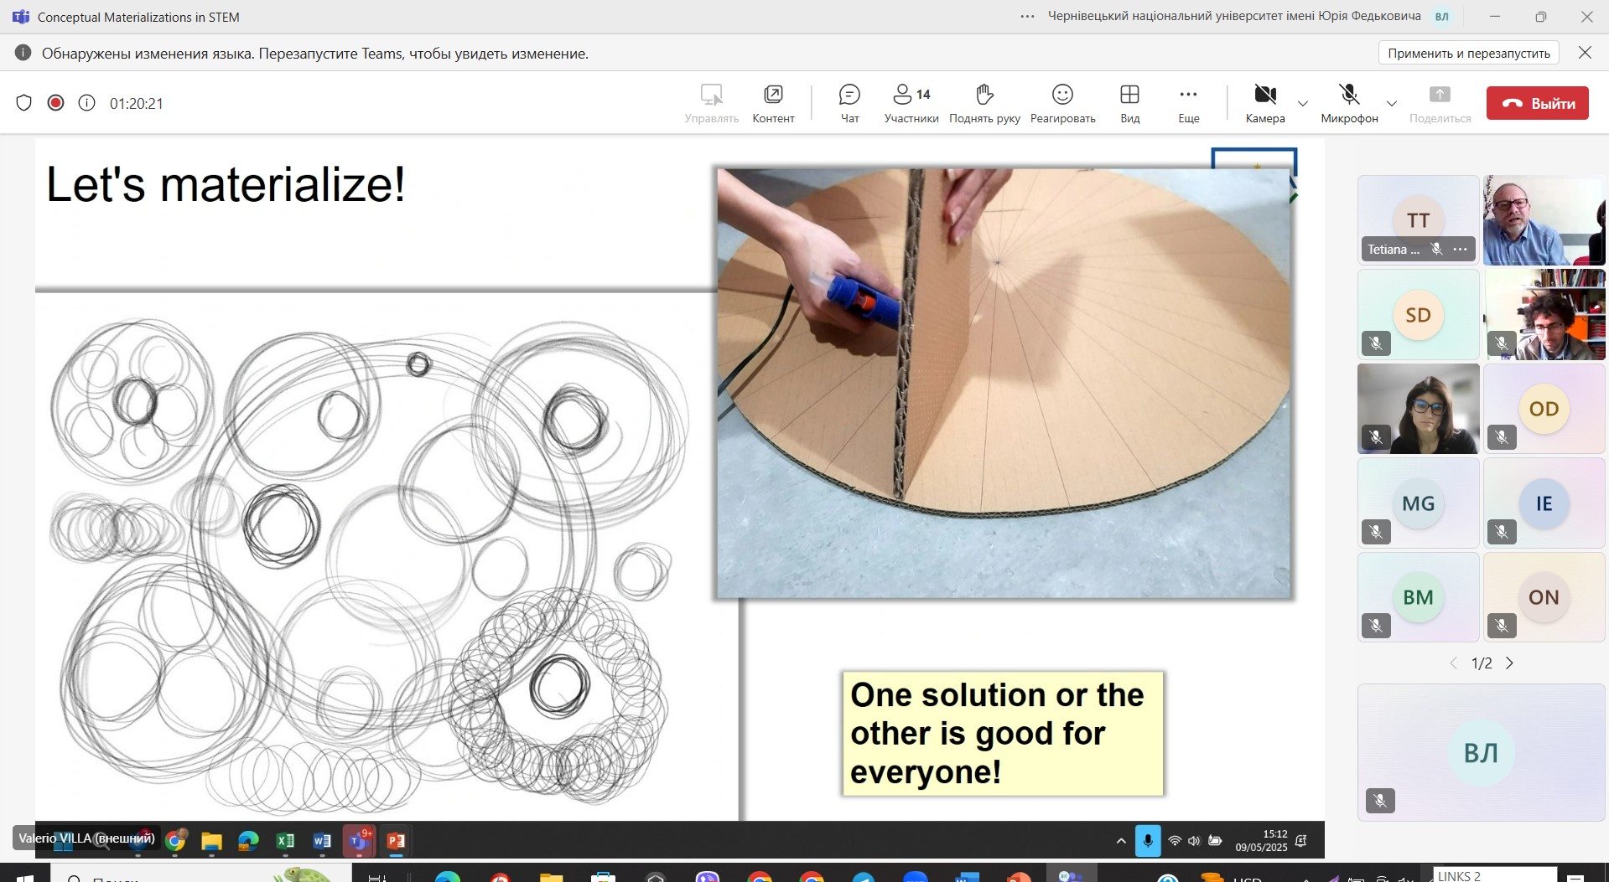Dismiss the language change notification

1585,53
